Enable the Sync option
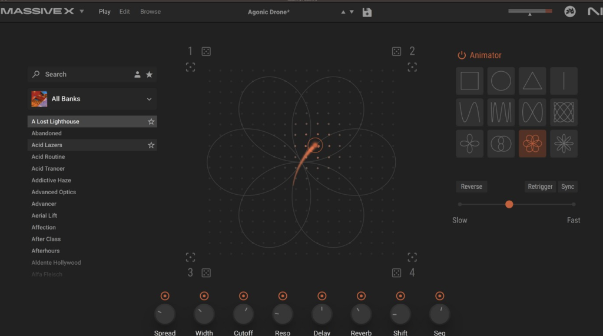 coord(568,187)
